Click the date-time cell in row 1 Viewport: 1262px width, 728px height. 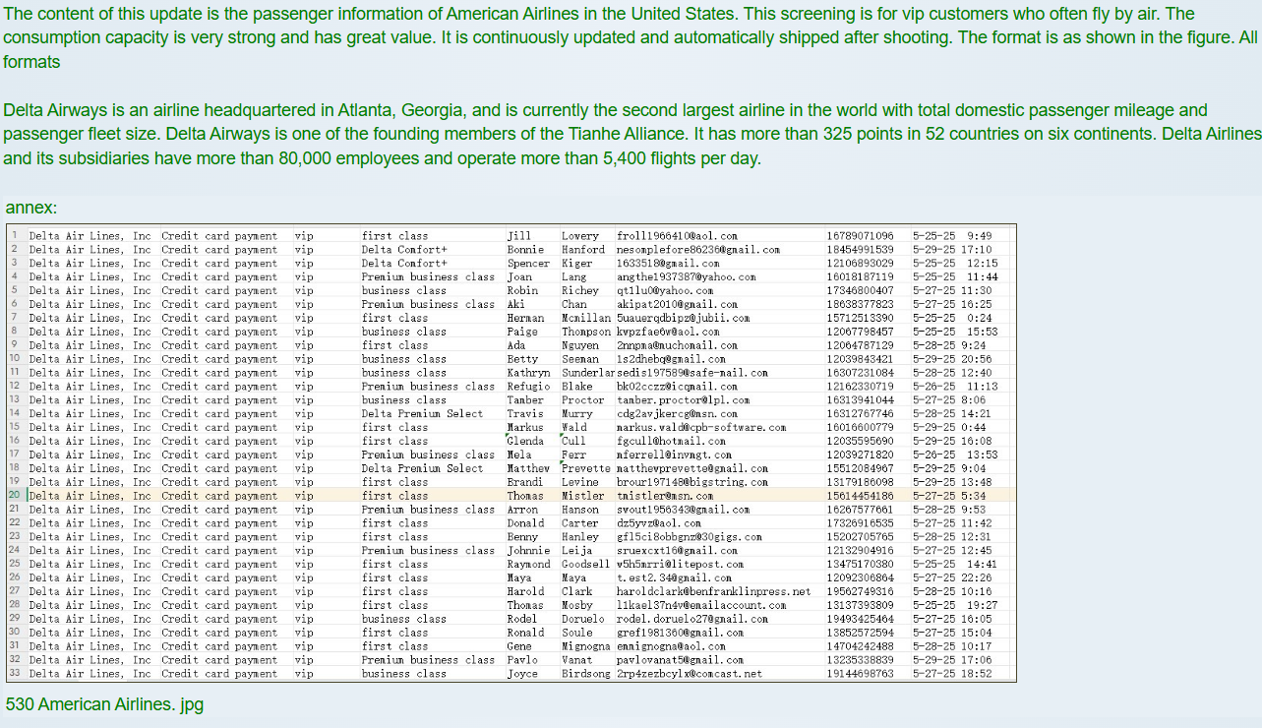click(x=952, y=236)
